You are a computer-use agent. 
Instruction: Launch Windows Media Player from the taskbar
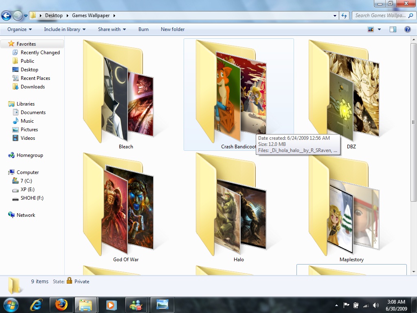(x=111, y=304)
